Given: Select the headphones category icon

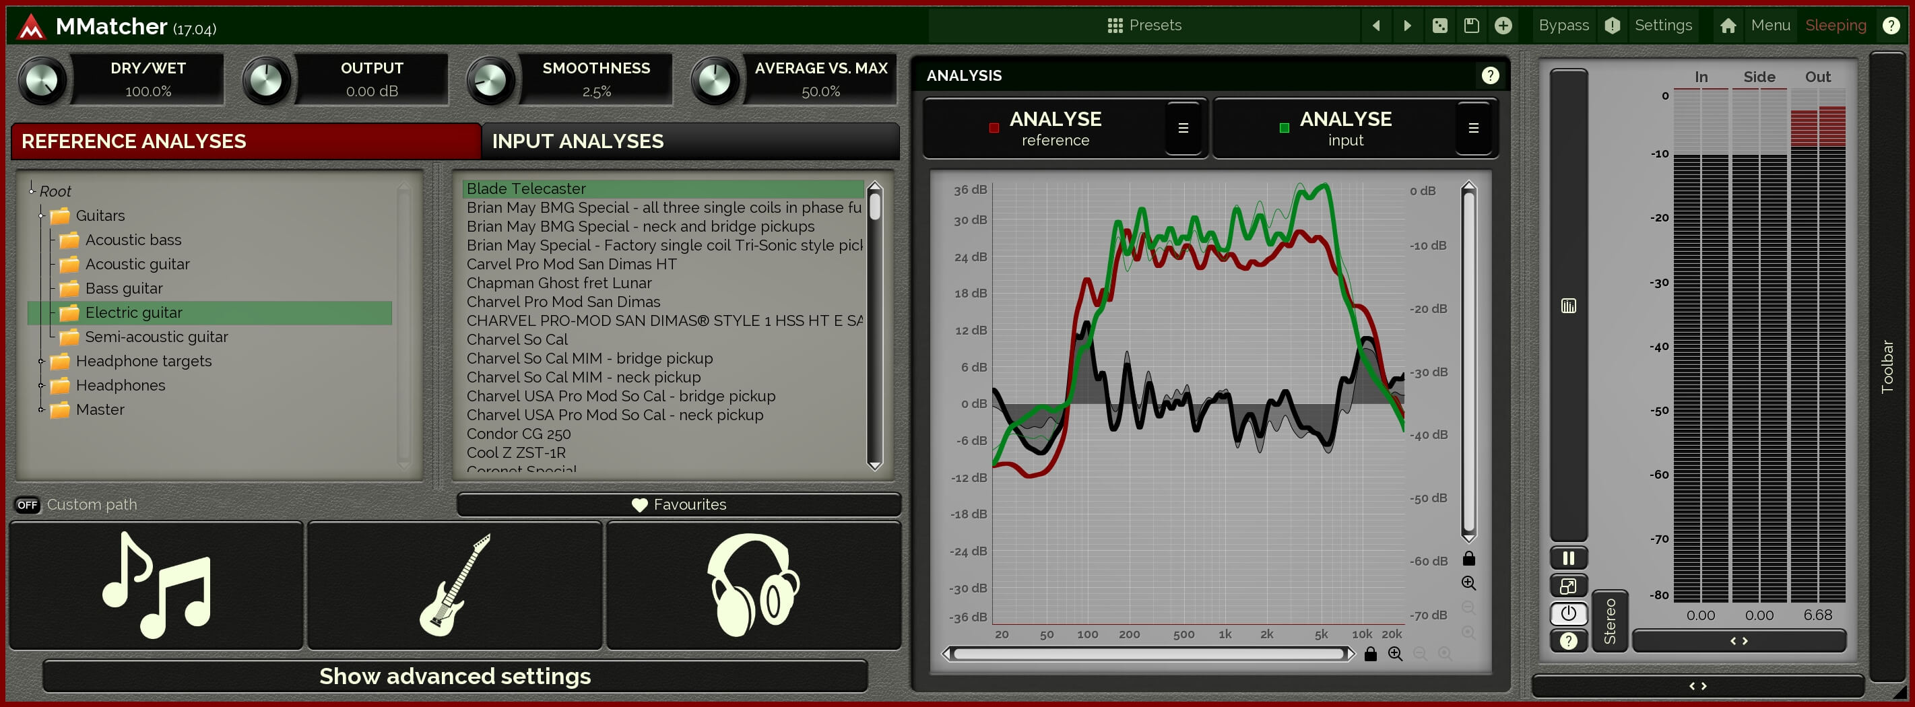Looking at the screenshot, I should 753,585.
